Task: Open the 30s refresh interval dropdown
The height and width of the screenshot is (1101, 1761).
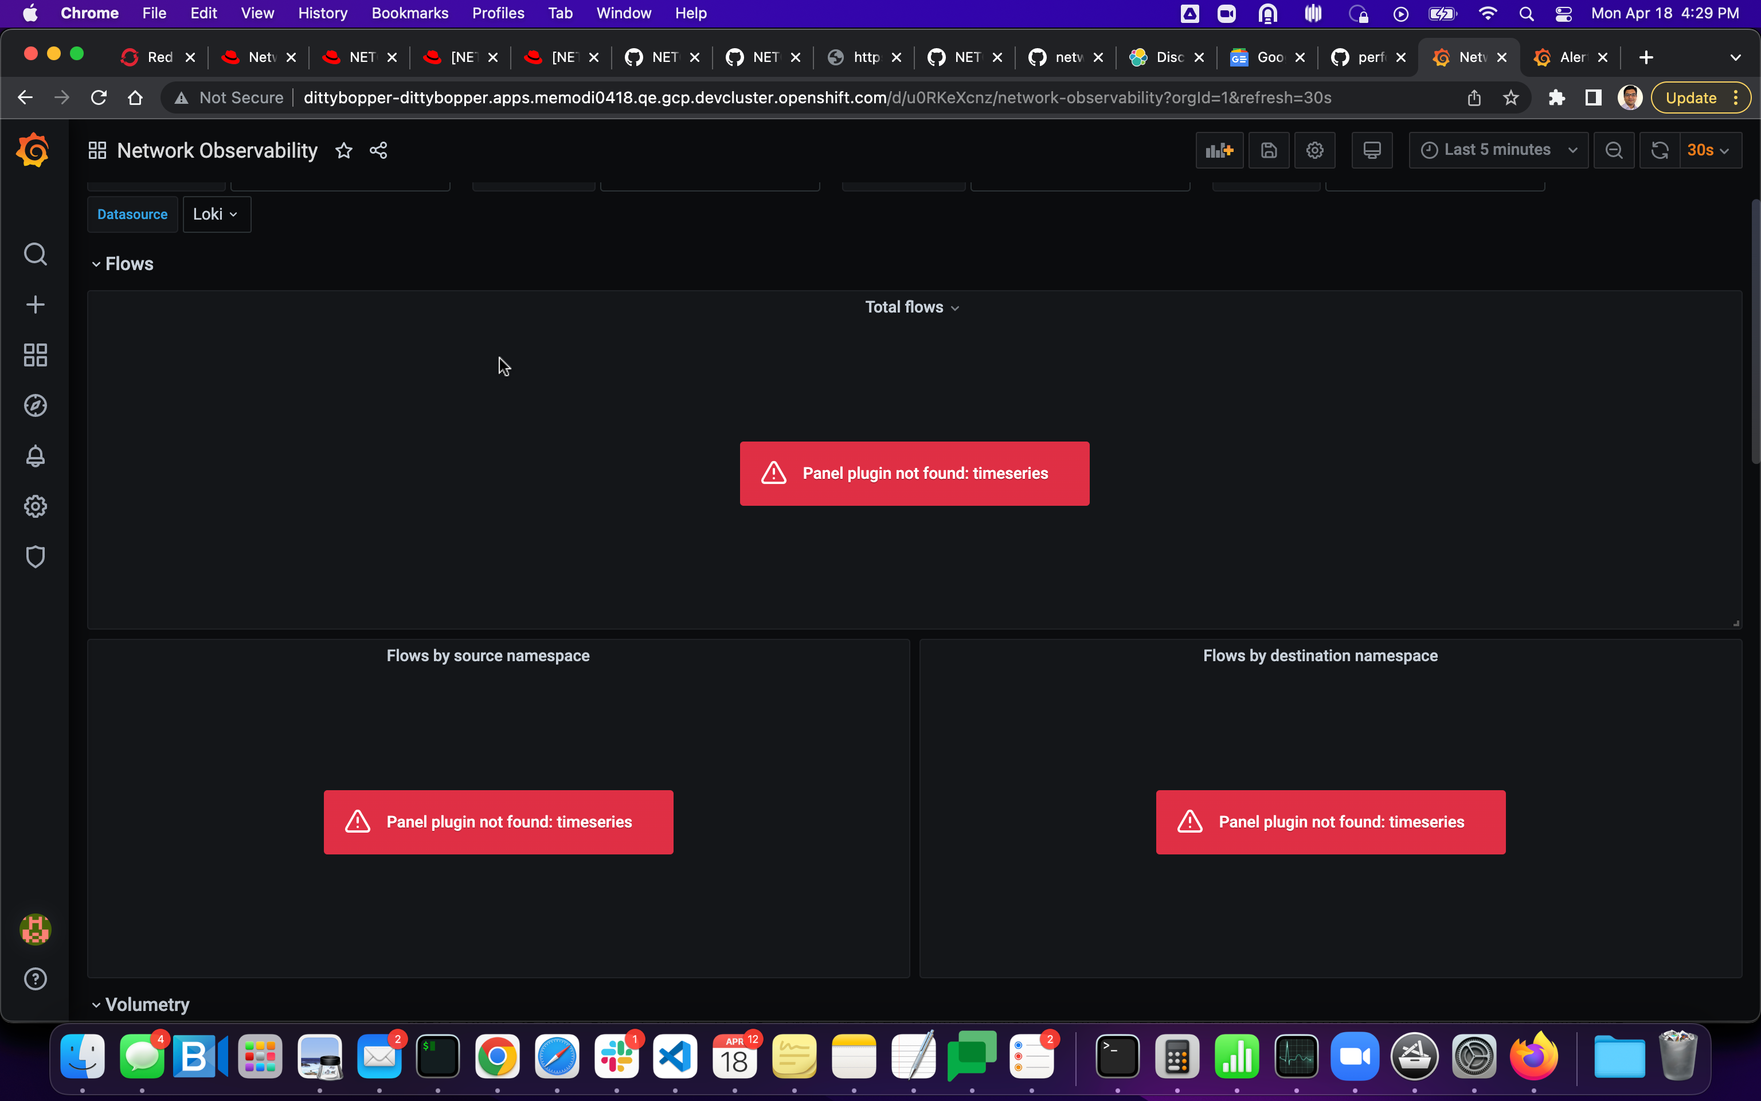Action: coord(1709,150)
